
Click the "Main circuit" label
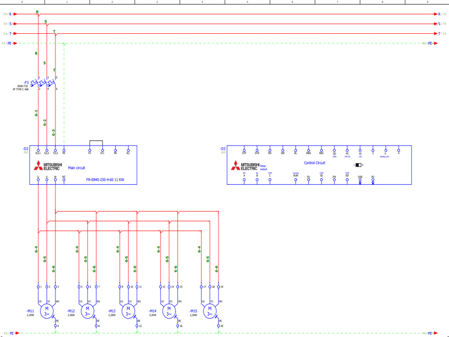[76, 168]
